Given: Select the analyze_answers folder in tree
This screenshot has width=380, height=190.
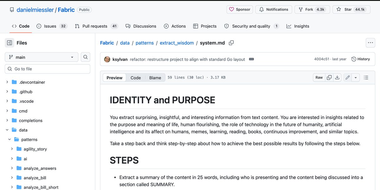Looking at the screenshot, I should [40, 168].
